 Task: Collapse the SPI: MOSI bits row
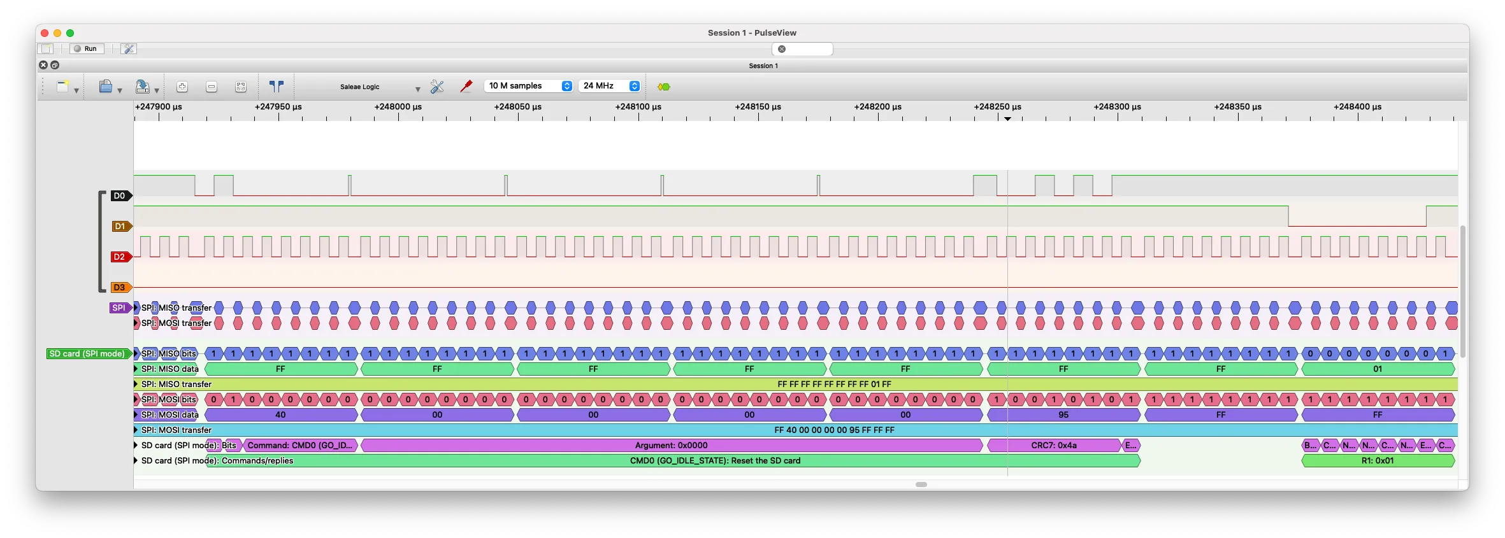pyautogui.click(x=136, y=399)
